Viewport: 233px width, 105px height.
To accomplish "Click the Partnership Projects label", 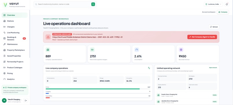I will 15,62.
